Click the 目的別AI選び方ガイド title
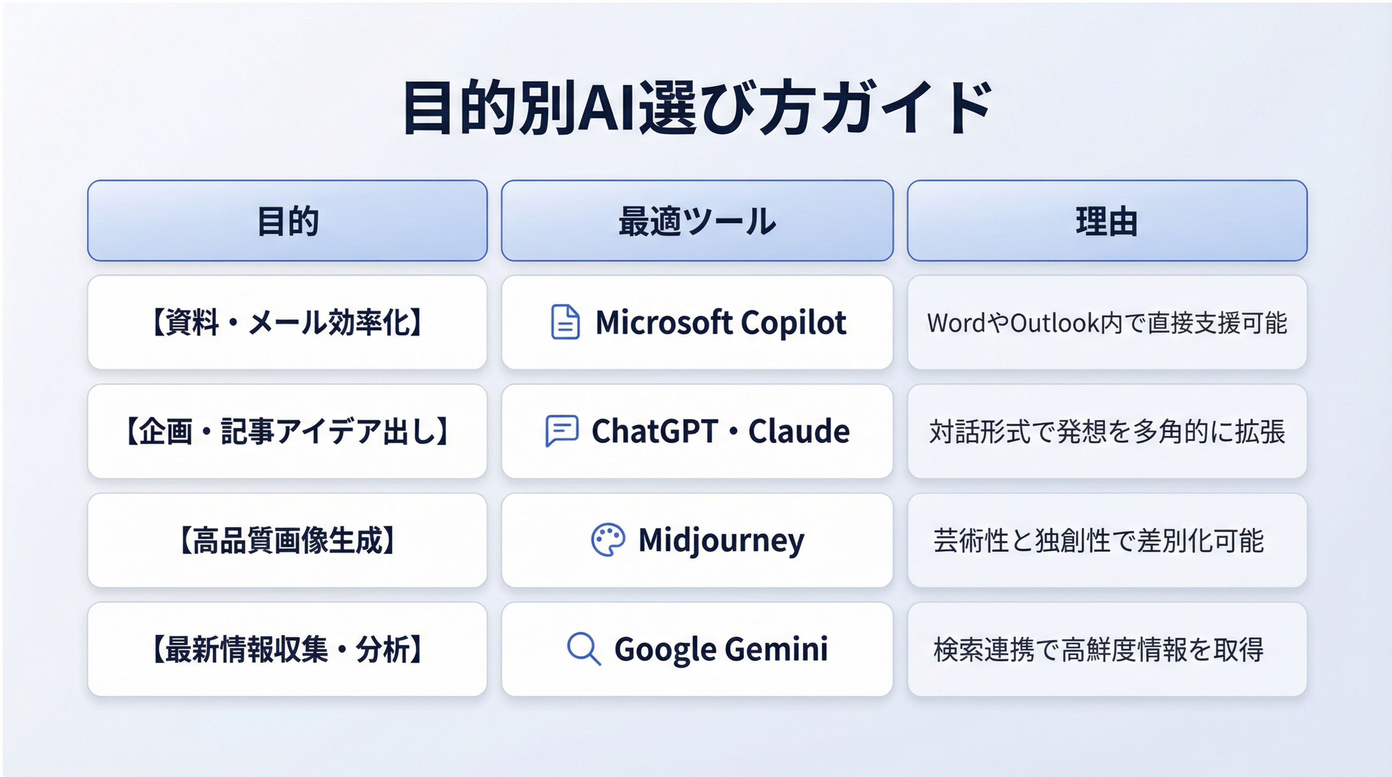Viewport: 1392px width, 777px height. (x=697, y=107)
